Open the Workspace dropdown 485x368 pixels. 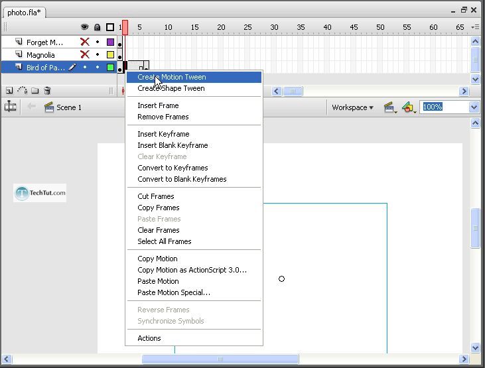(352, 107)
